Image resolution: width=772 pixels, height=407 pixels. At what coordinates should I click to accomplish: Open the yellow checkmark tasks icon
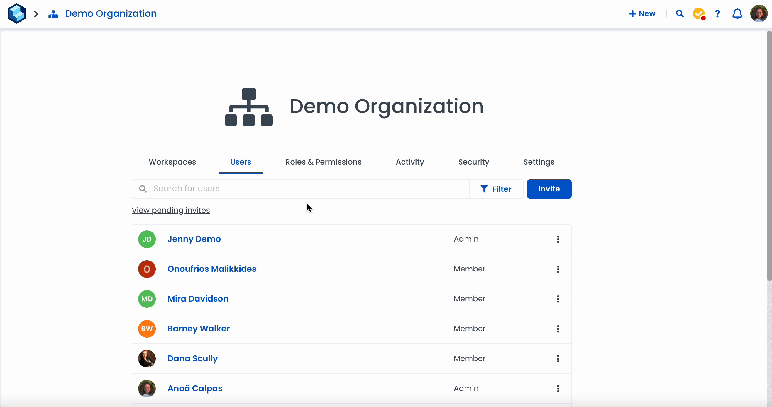pyautogui.click(x=698, y=13)
